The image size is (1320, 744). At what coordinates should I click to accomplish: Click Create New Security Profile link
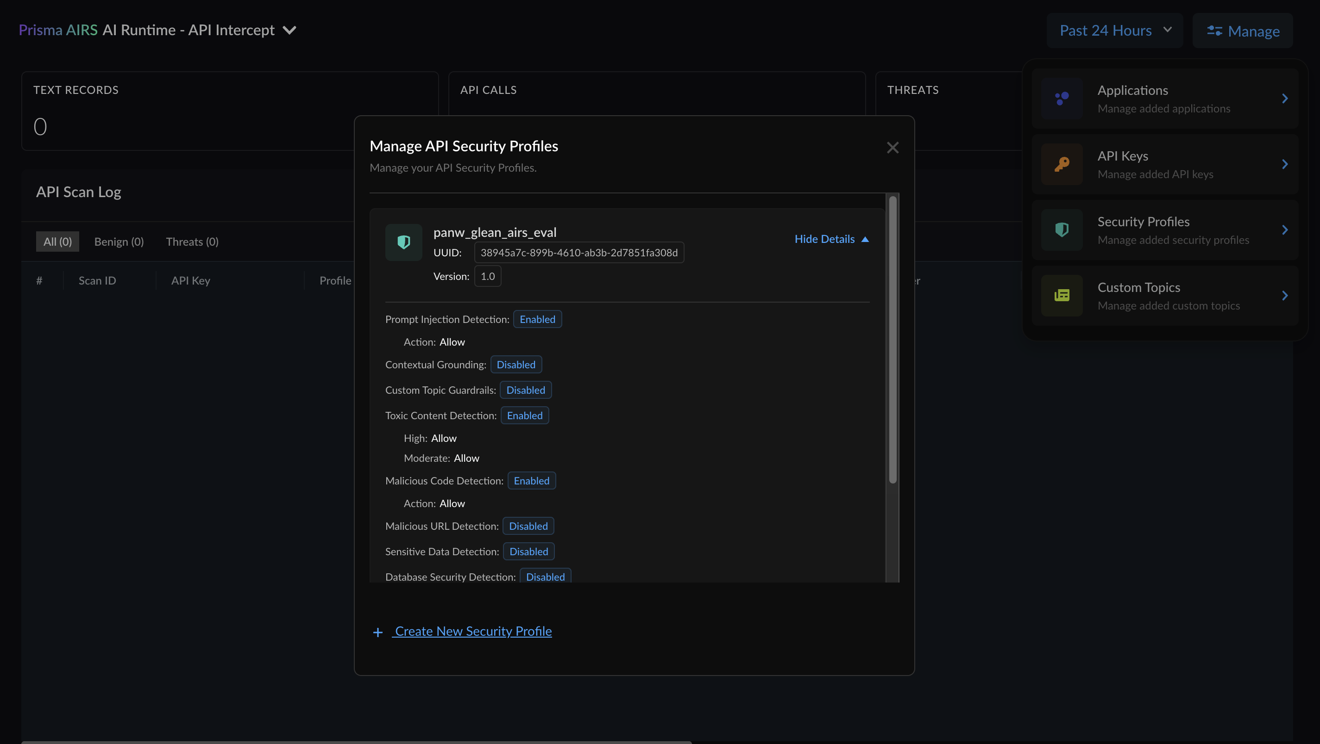coord(473,632)
